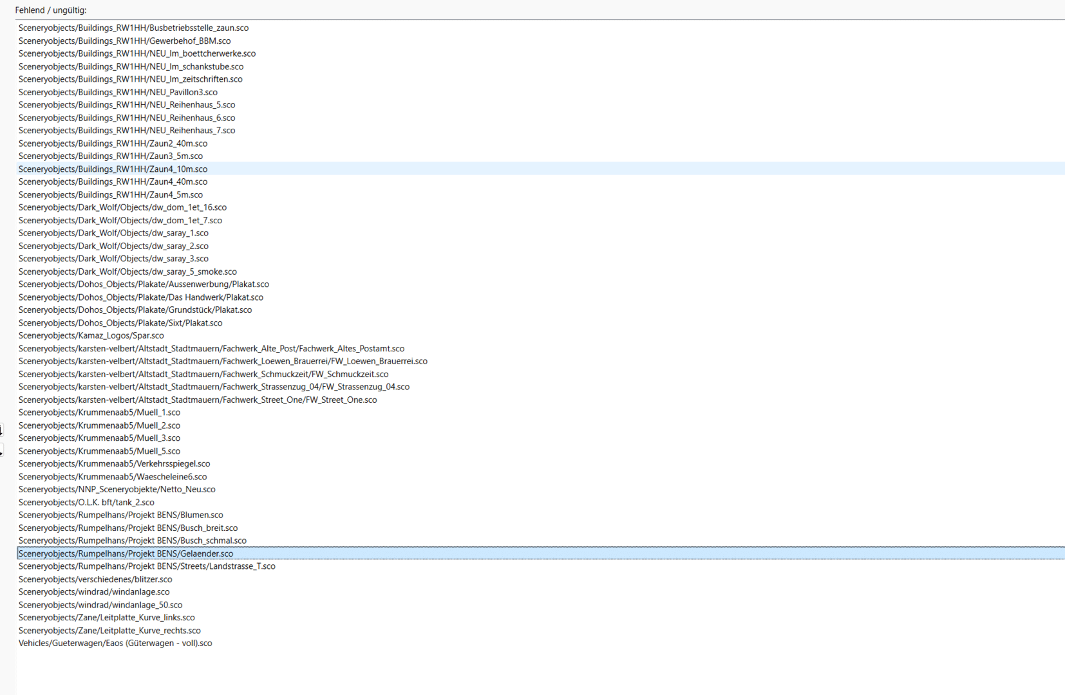Select Aussenwerbung/Plakat.sco entry
Screen dimensions: 1065x695
[x=144, y=284]
